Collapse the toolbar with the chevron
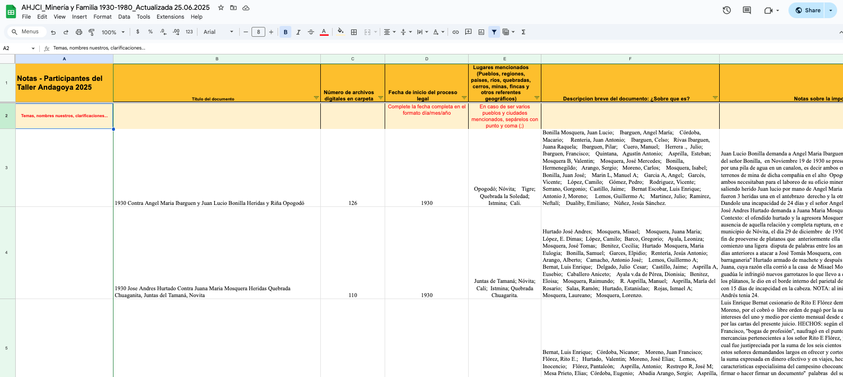This screenshot has width=843, height=377. [840, 32]
